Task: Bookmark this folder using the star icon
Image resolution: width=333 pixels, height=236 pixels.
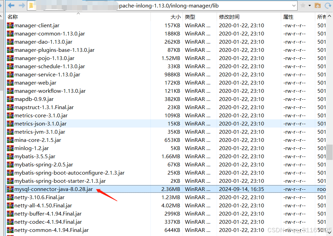Action: 303,5
